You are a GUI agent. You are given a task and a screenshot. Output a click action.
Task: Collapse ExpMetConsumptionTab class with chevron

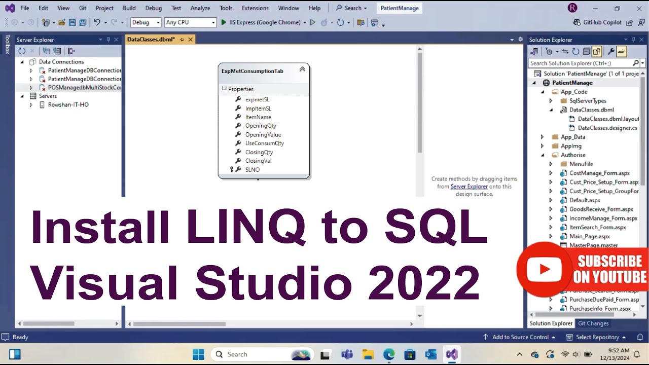[302, 69]
